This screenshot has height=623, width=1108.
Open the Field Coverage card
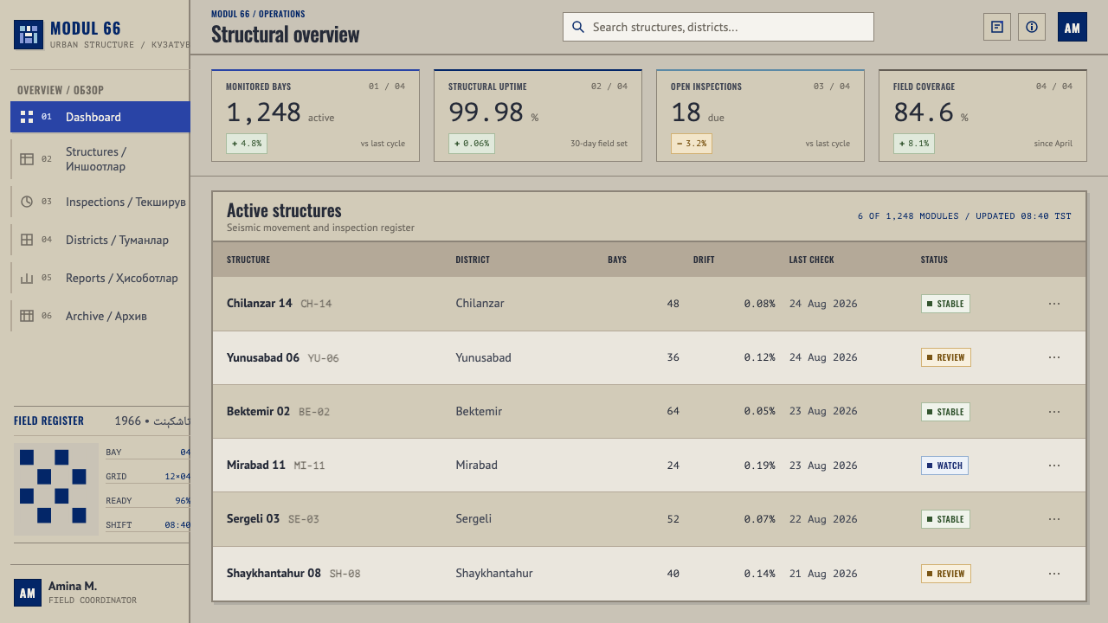pyautogui.click(x=982, y=116)
